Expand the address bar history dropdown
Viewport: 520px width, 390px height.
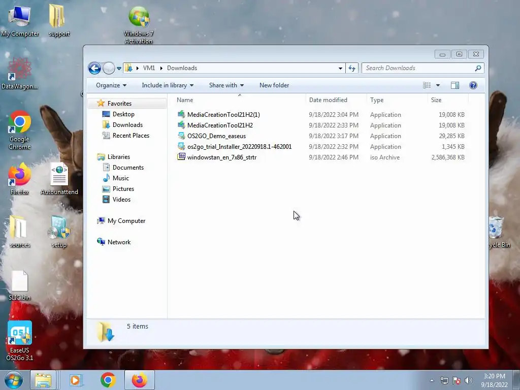click(340, 69)
